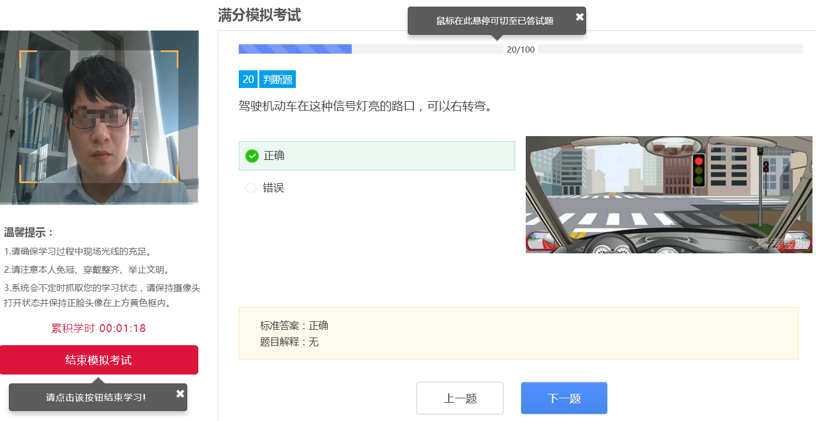Select the 错误 radio button
This screenshot has width=816, height=421.
(x=251, y=188)
